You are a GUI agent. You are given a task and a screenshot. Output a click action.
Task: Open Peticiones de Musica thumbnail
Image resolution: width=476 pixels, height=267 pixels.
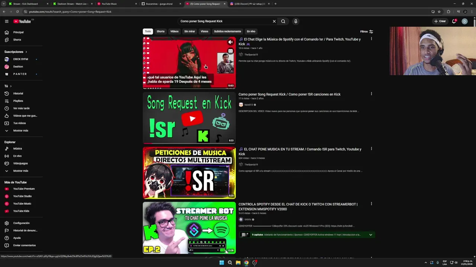tap(189, 173)
